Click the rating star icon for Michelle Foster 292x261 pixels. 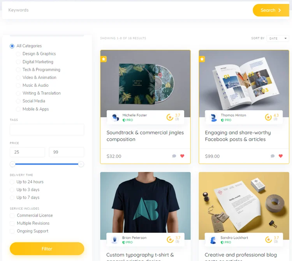tap(170, 117)
